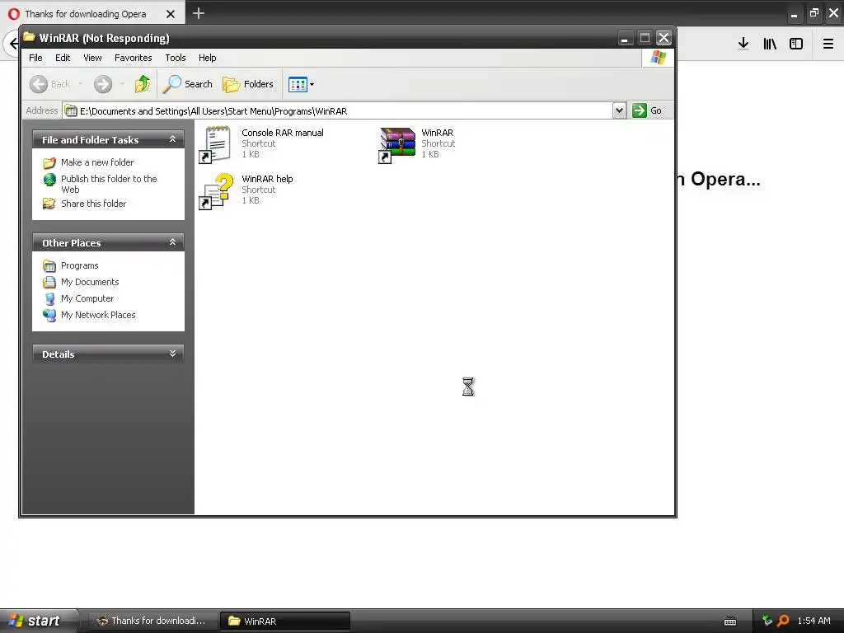Click the browser back arrow button
Screen dimensions: 844x633
13,44
